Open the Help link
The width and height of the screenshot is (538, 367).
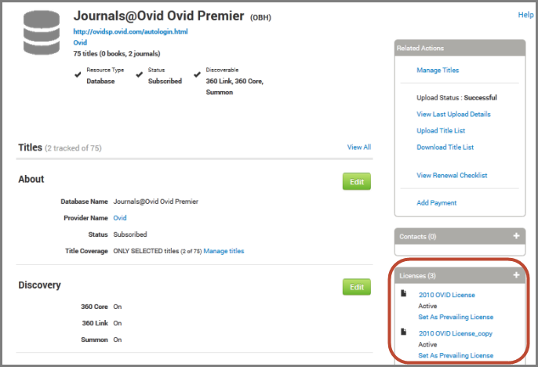(525, 15)
